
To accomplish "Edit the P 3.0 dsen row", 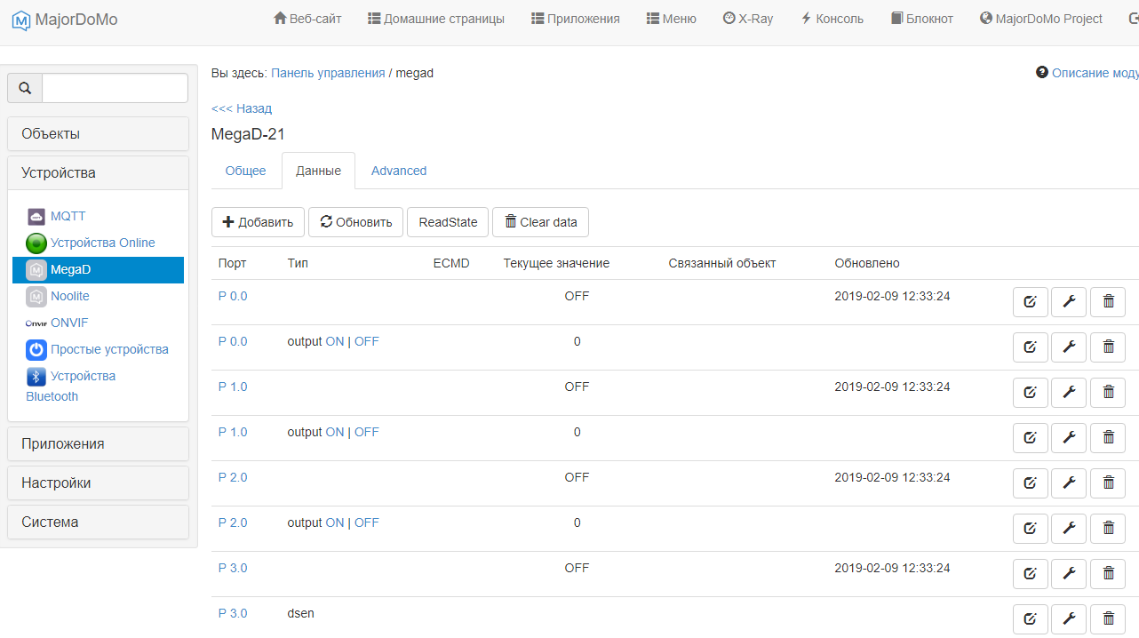I will coord(1031,618).
